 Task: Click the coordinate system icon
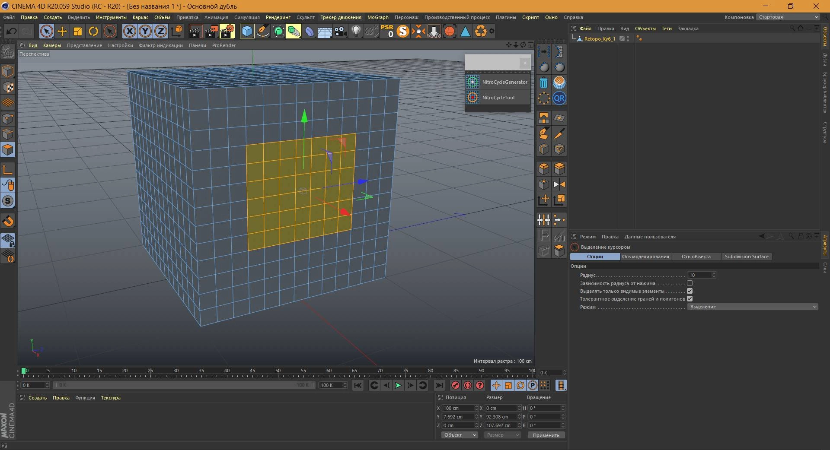177,31
